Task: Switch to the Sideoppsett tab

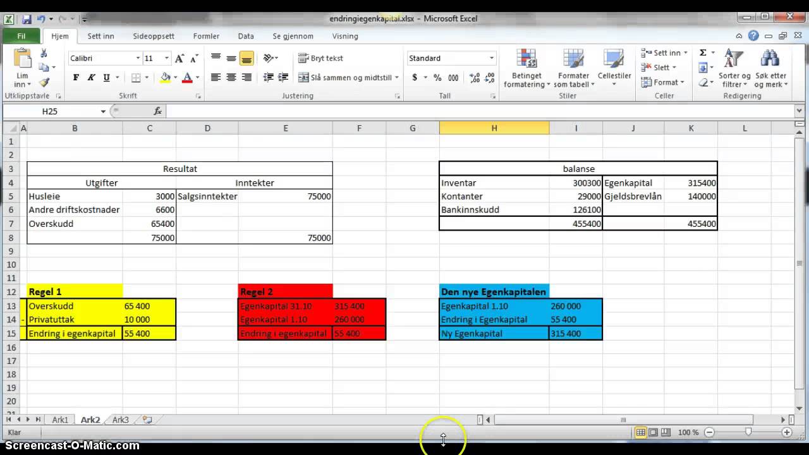Action: click(154, 36)
